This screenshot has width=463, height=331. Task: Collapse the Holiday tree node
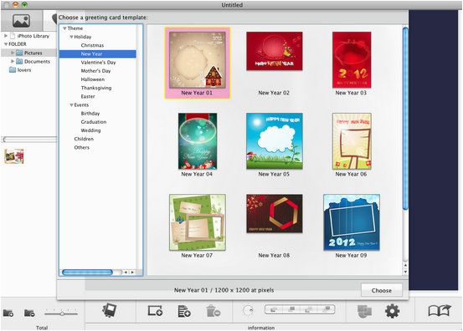tap(71, 37)
